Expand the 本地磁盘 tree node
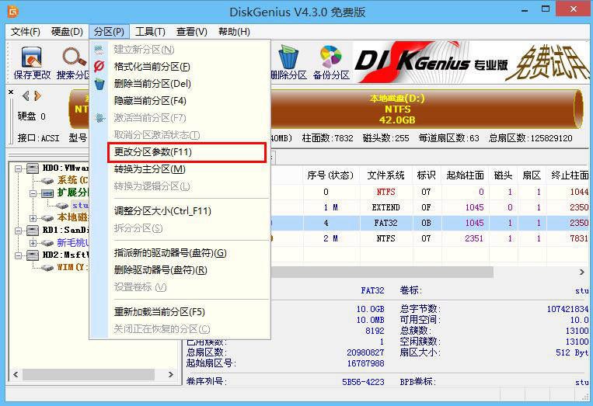 pyautogui.click(x=33, y=218)
